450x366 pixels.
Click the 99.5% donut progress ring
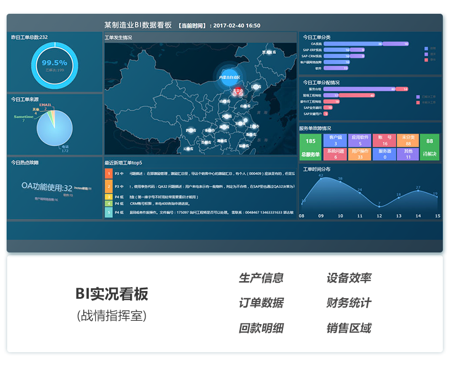[54, 64]
